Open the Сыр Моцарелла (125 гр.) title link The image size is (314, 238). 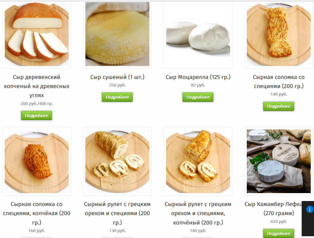click(x=198, y=77)
